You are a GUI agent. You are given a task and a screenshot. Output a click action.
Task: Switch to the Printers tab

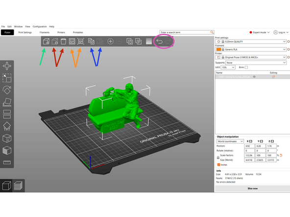[61, 32]
